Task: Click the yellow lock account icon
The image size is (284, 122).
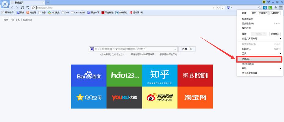Action: (x=264, y=2)
